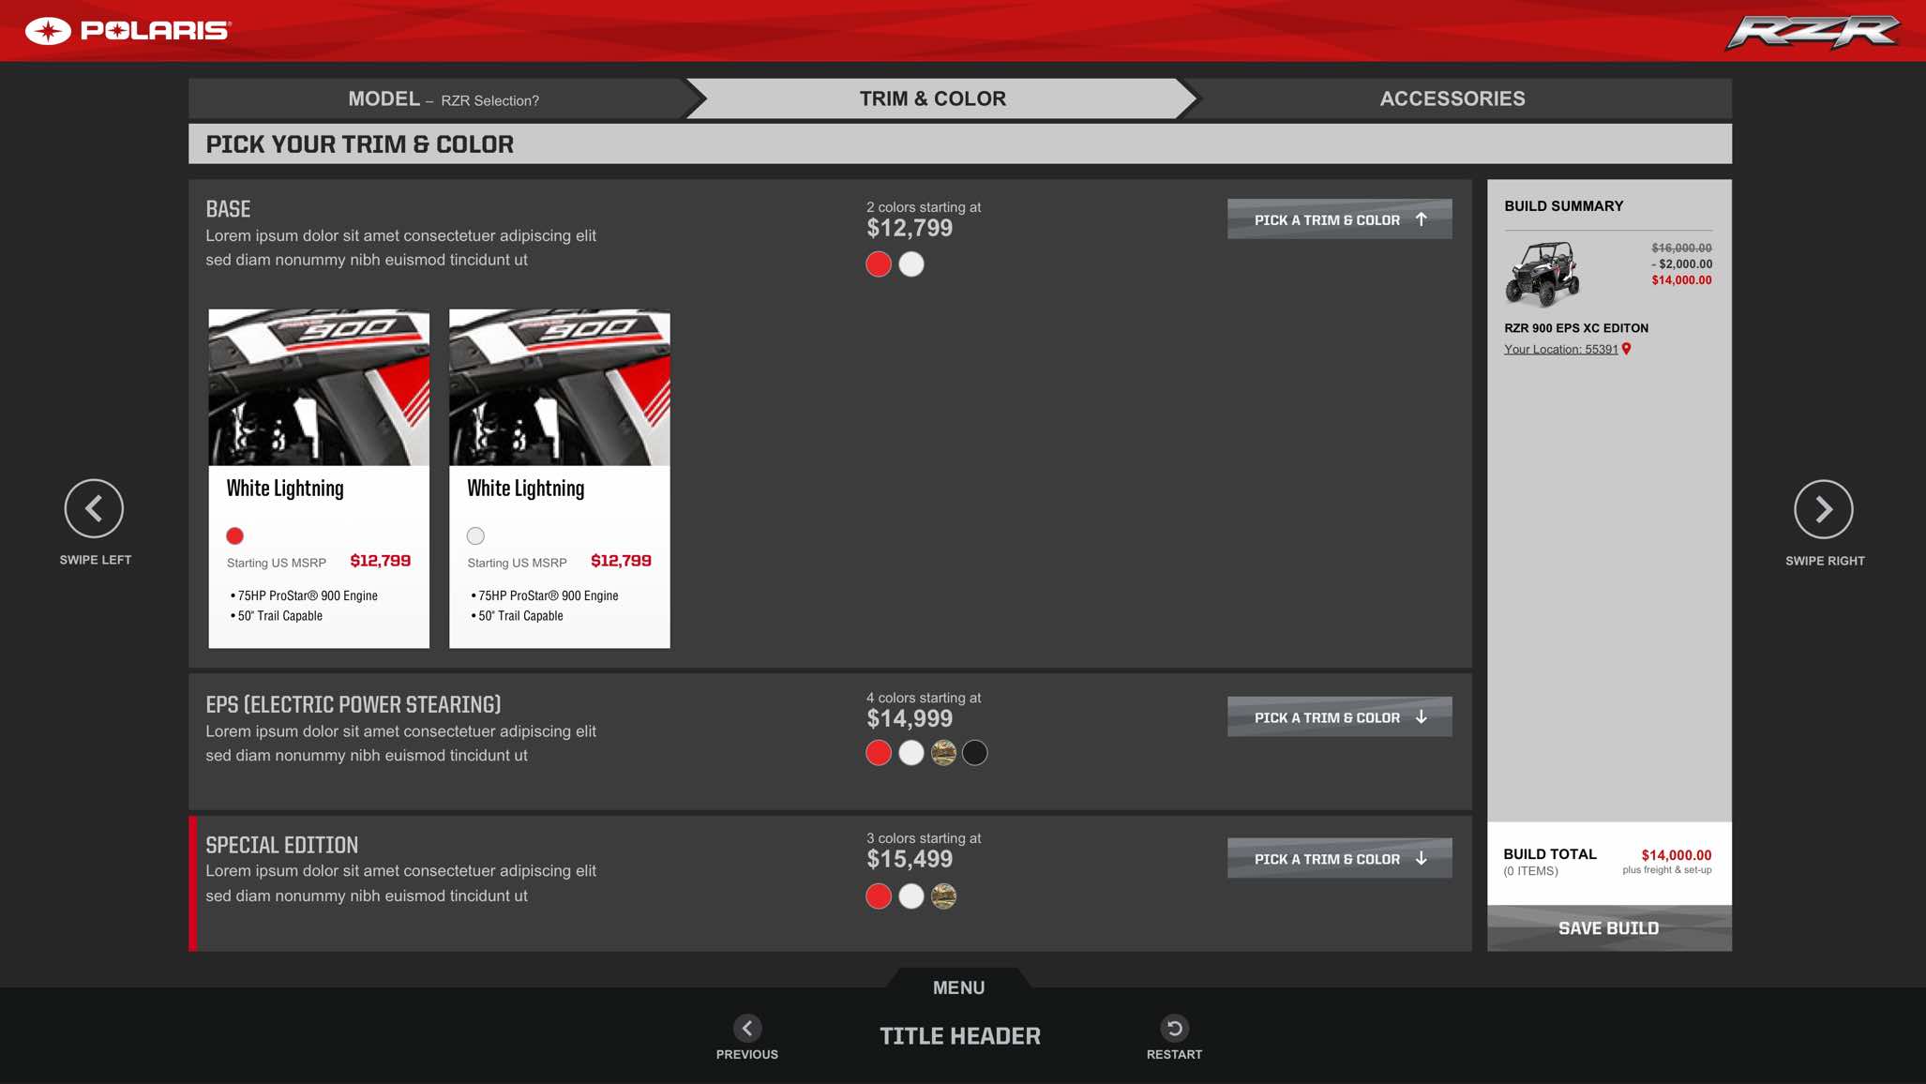Click the Polaris logo in header
Screen dimensions: 1926x1084
tap(128, 31)
